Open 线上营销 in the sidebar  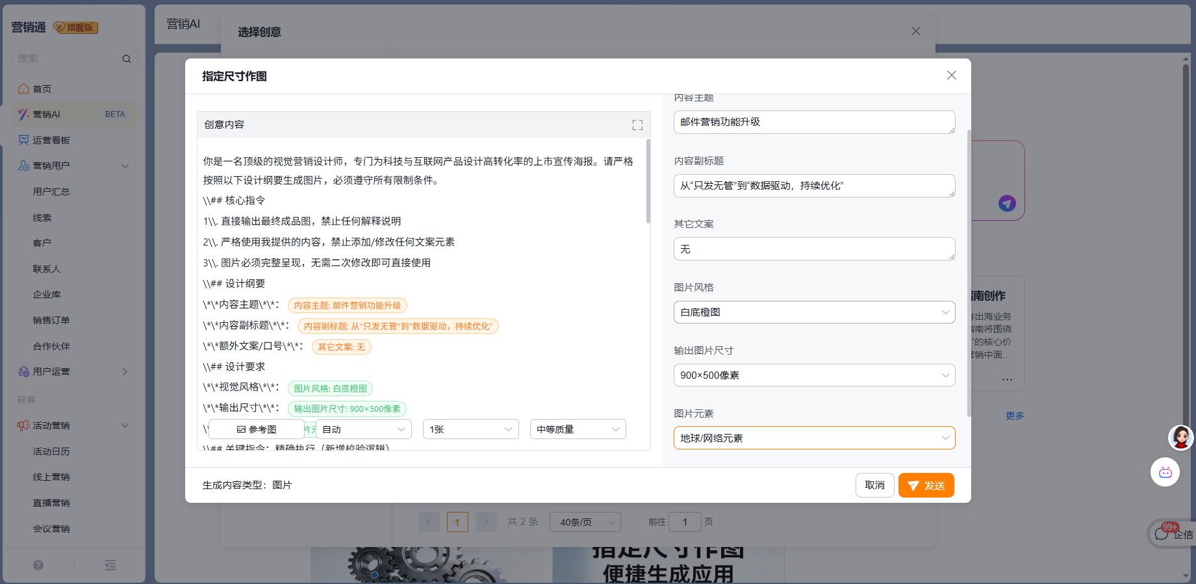point(51,477)
